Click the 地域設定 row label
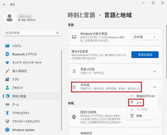167x135 pixels. (x=86, y=133)
